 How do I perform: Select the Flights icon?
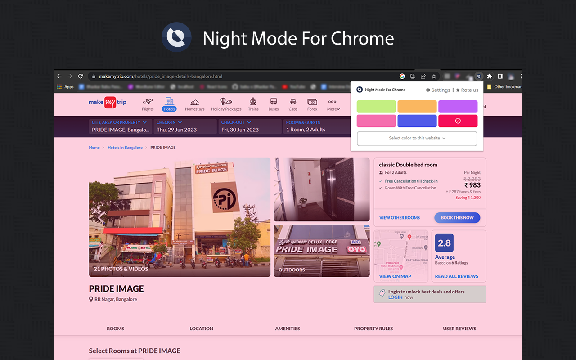148,104
